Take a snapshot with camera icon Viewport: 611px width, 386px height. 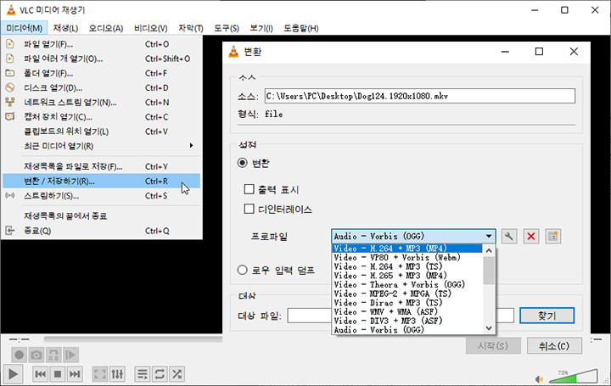[x=36, y=355]
